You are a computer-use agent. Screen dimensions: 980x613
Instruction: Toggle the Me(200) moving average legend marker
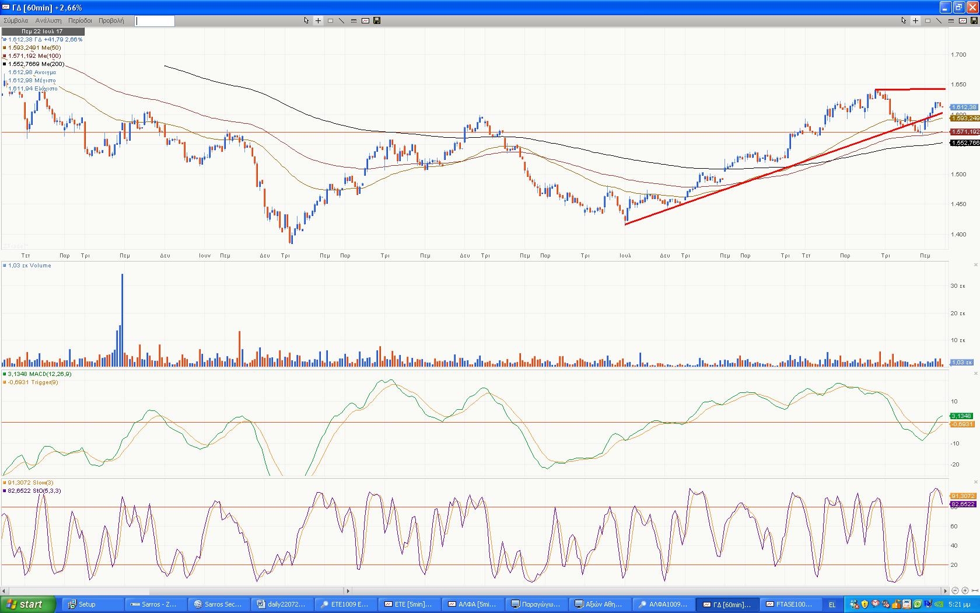[x=5, y=64]
